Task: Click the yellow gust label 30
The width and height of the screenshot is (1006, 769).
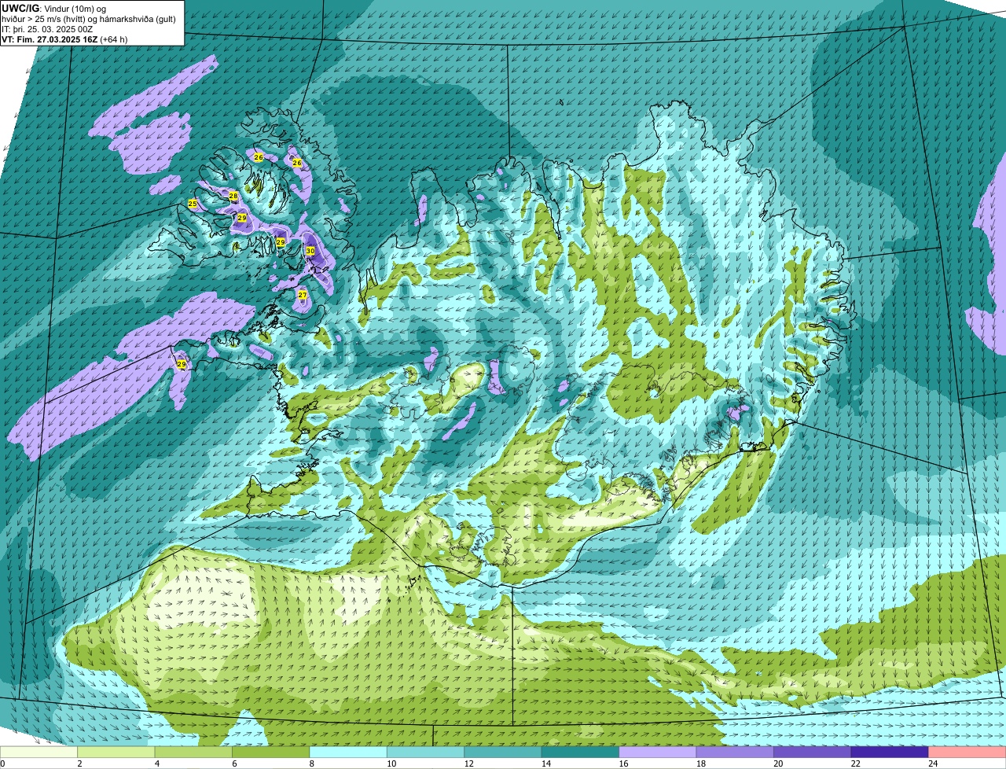Action: coord(310,251)
